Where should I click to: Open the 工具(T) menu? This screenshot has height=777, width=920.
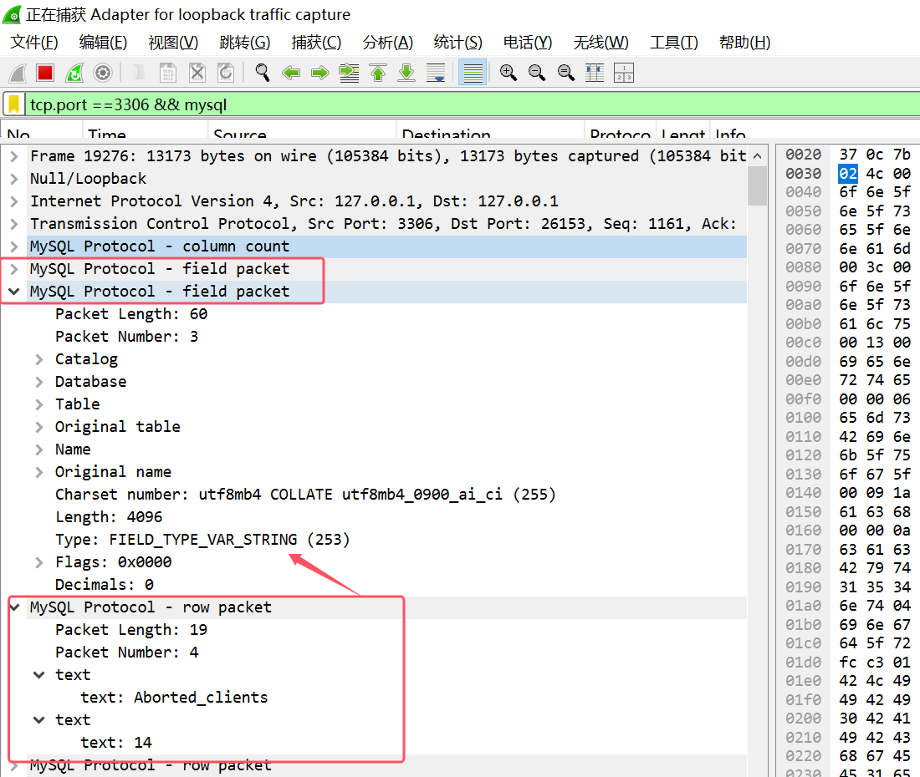click(x=673, y=42)
